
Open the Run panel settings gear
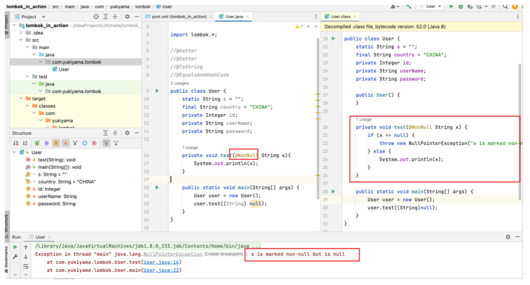click(x=508, y=237)
